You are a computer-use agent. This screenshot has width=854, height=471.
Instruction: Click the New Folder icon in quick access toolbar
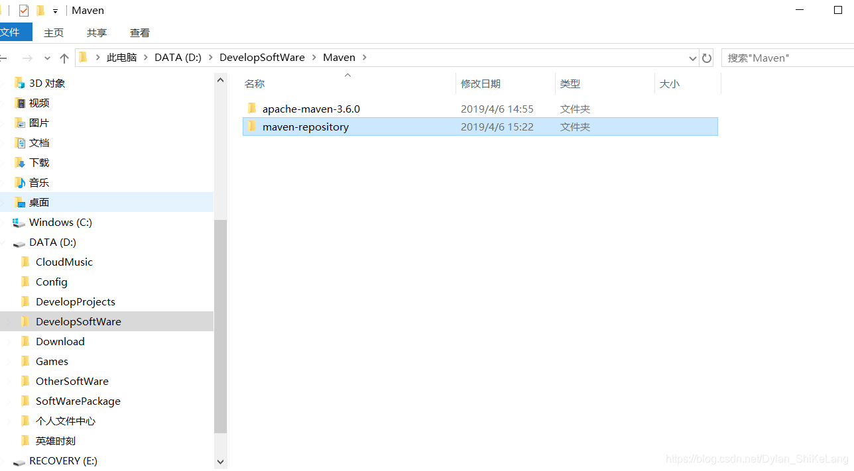tap(40, 11)
